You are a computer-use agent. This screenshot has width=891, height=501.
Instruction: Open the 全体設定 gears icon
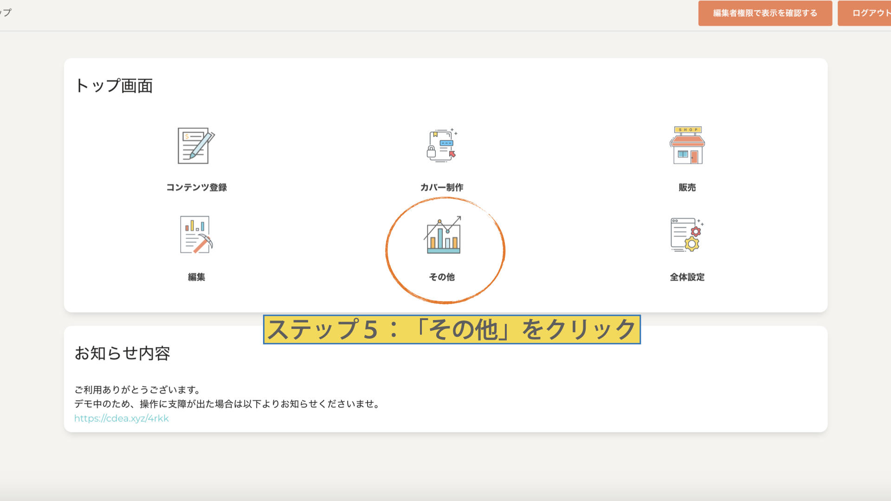(687, 235)
